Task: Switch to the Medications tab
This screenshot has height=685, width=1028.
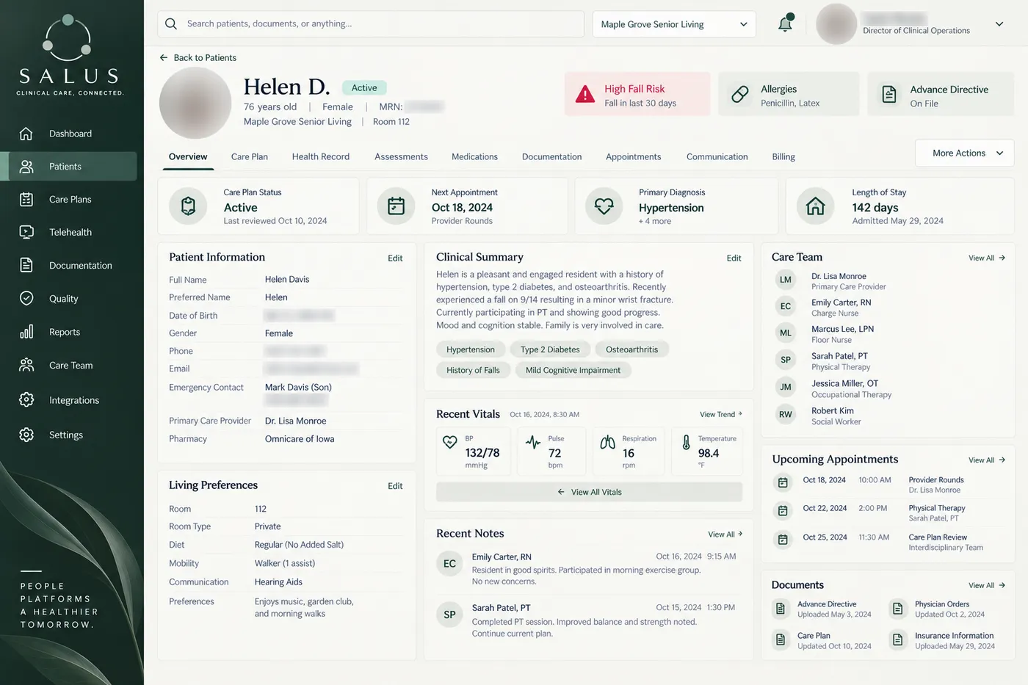Action: coord(474,156)
